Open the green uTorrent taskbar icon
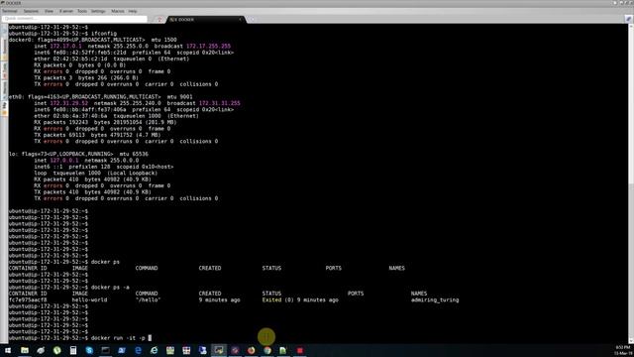This screenshot has height=357, width=634. coord(57,350)
